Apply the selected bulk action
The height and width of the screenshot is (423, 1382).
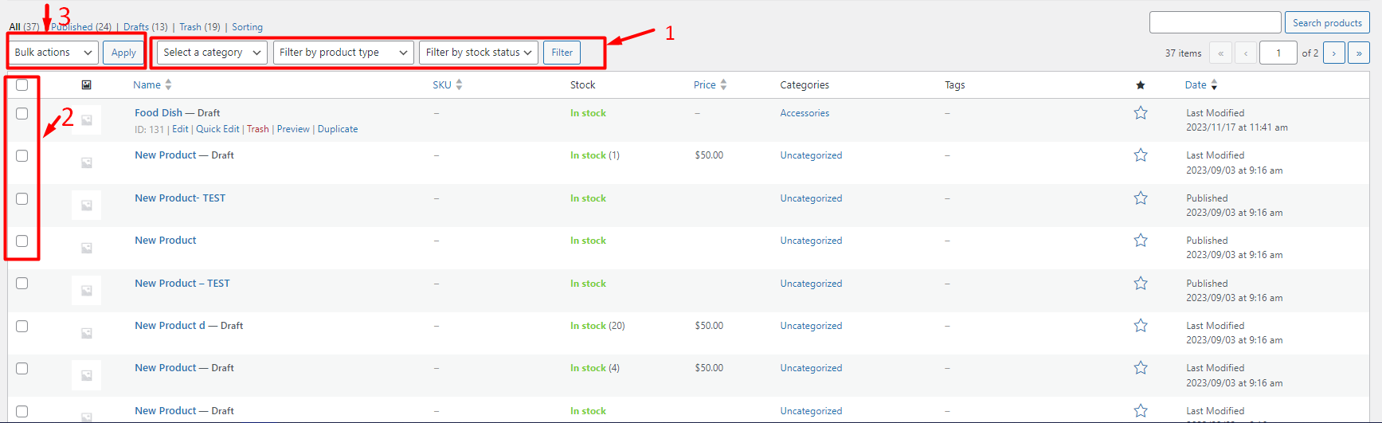point(123,53)
